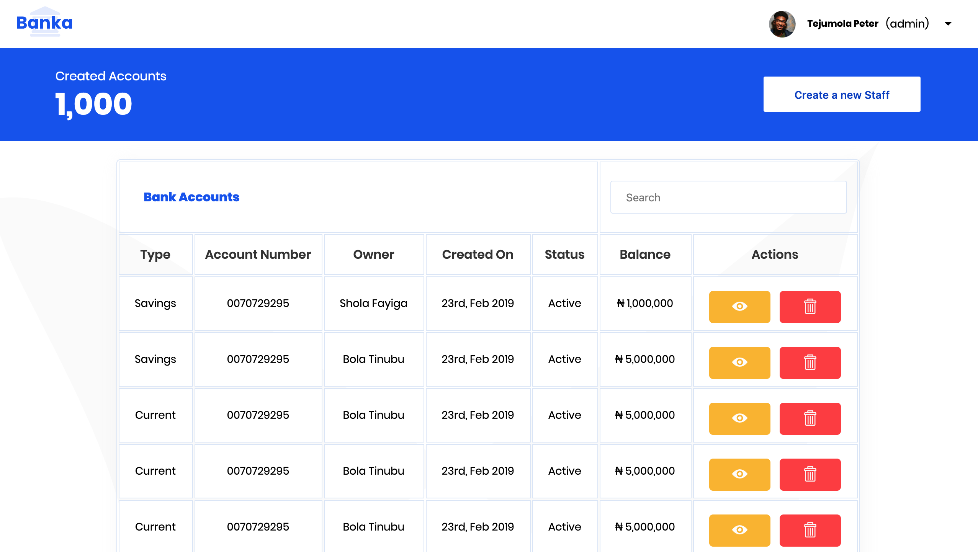Click trash icon in second Current row
This screenshot has width=978, height=552.
(810, 474)
